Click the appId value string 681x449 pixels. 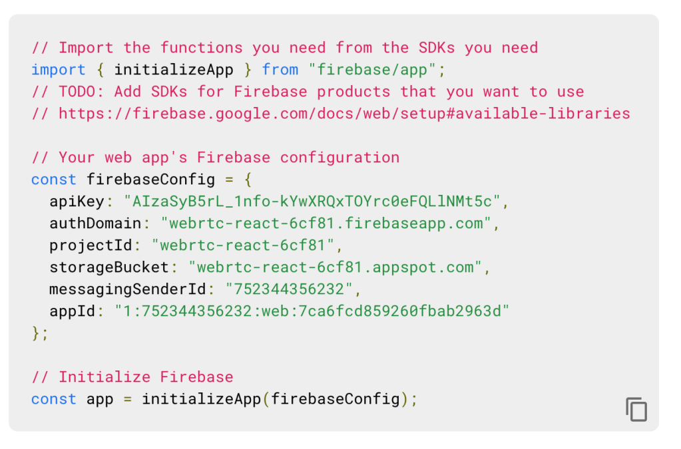pos(312,311)
